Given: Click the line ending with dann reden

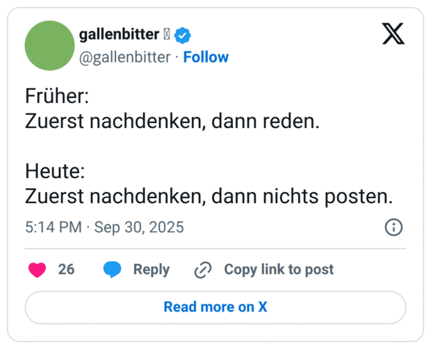Looking at the screenshot, I should (x=172, y=121).
